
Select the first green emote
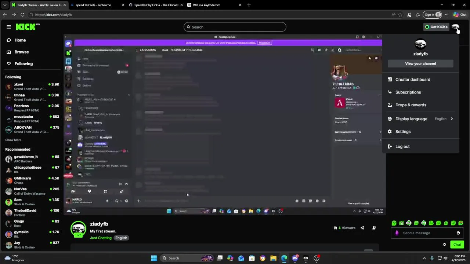(394, 223)
